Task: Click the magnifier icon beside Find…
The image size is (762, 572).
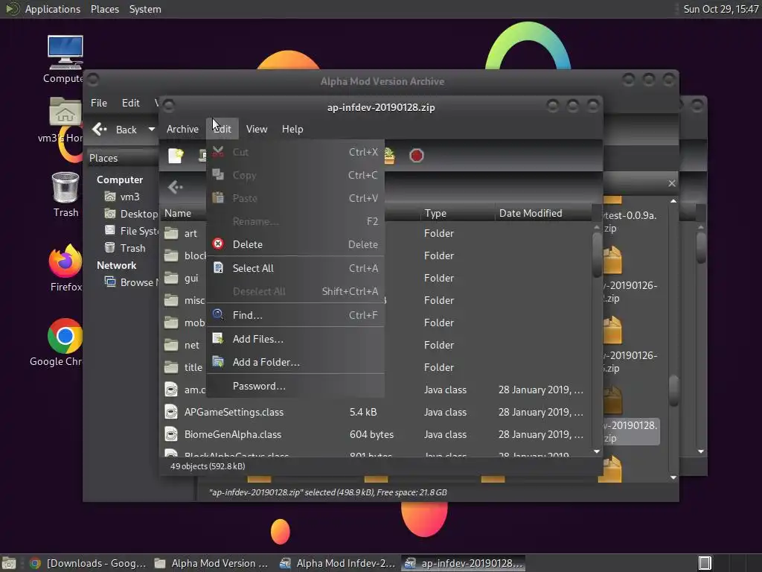Action: coord(218,314)
